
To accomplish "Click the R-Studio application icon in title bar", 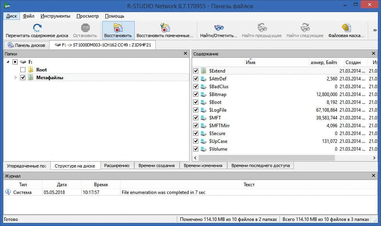I will [x=7, y=5].
